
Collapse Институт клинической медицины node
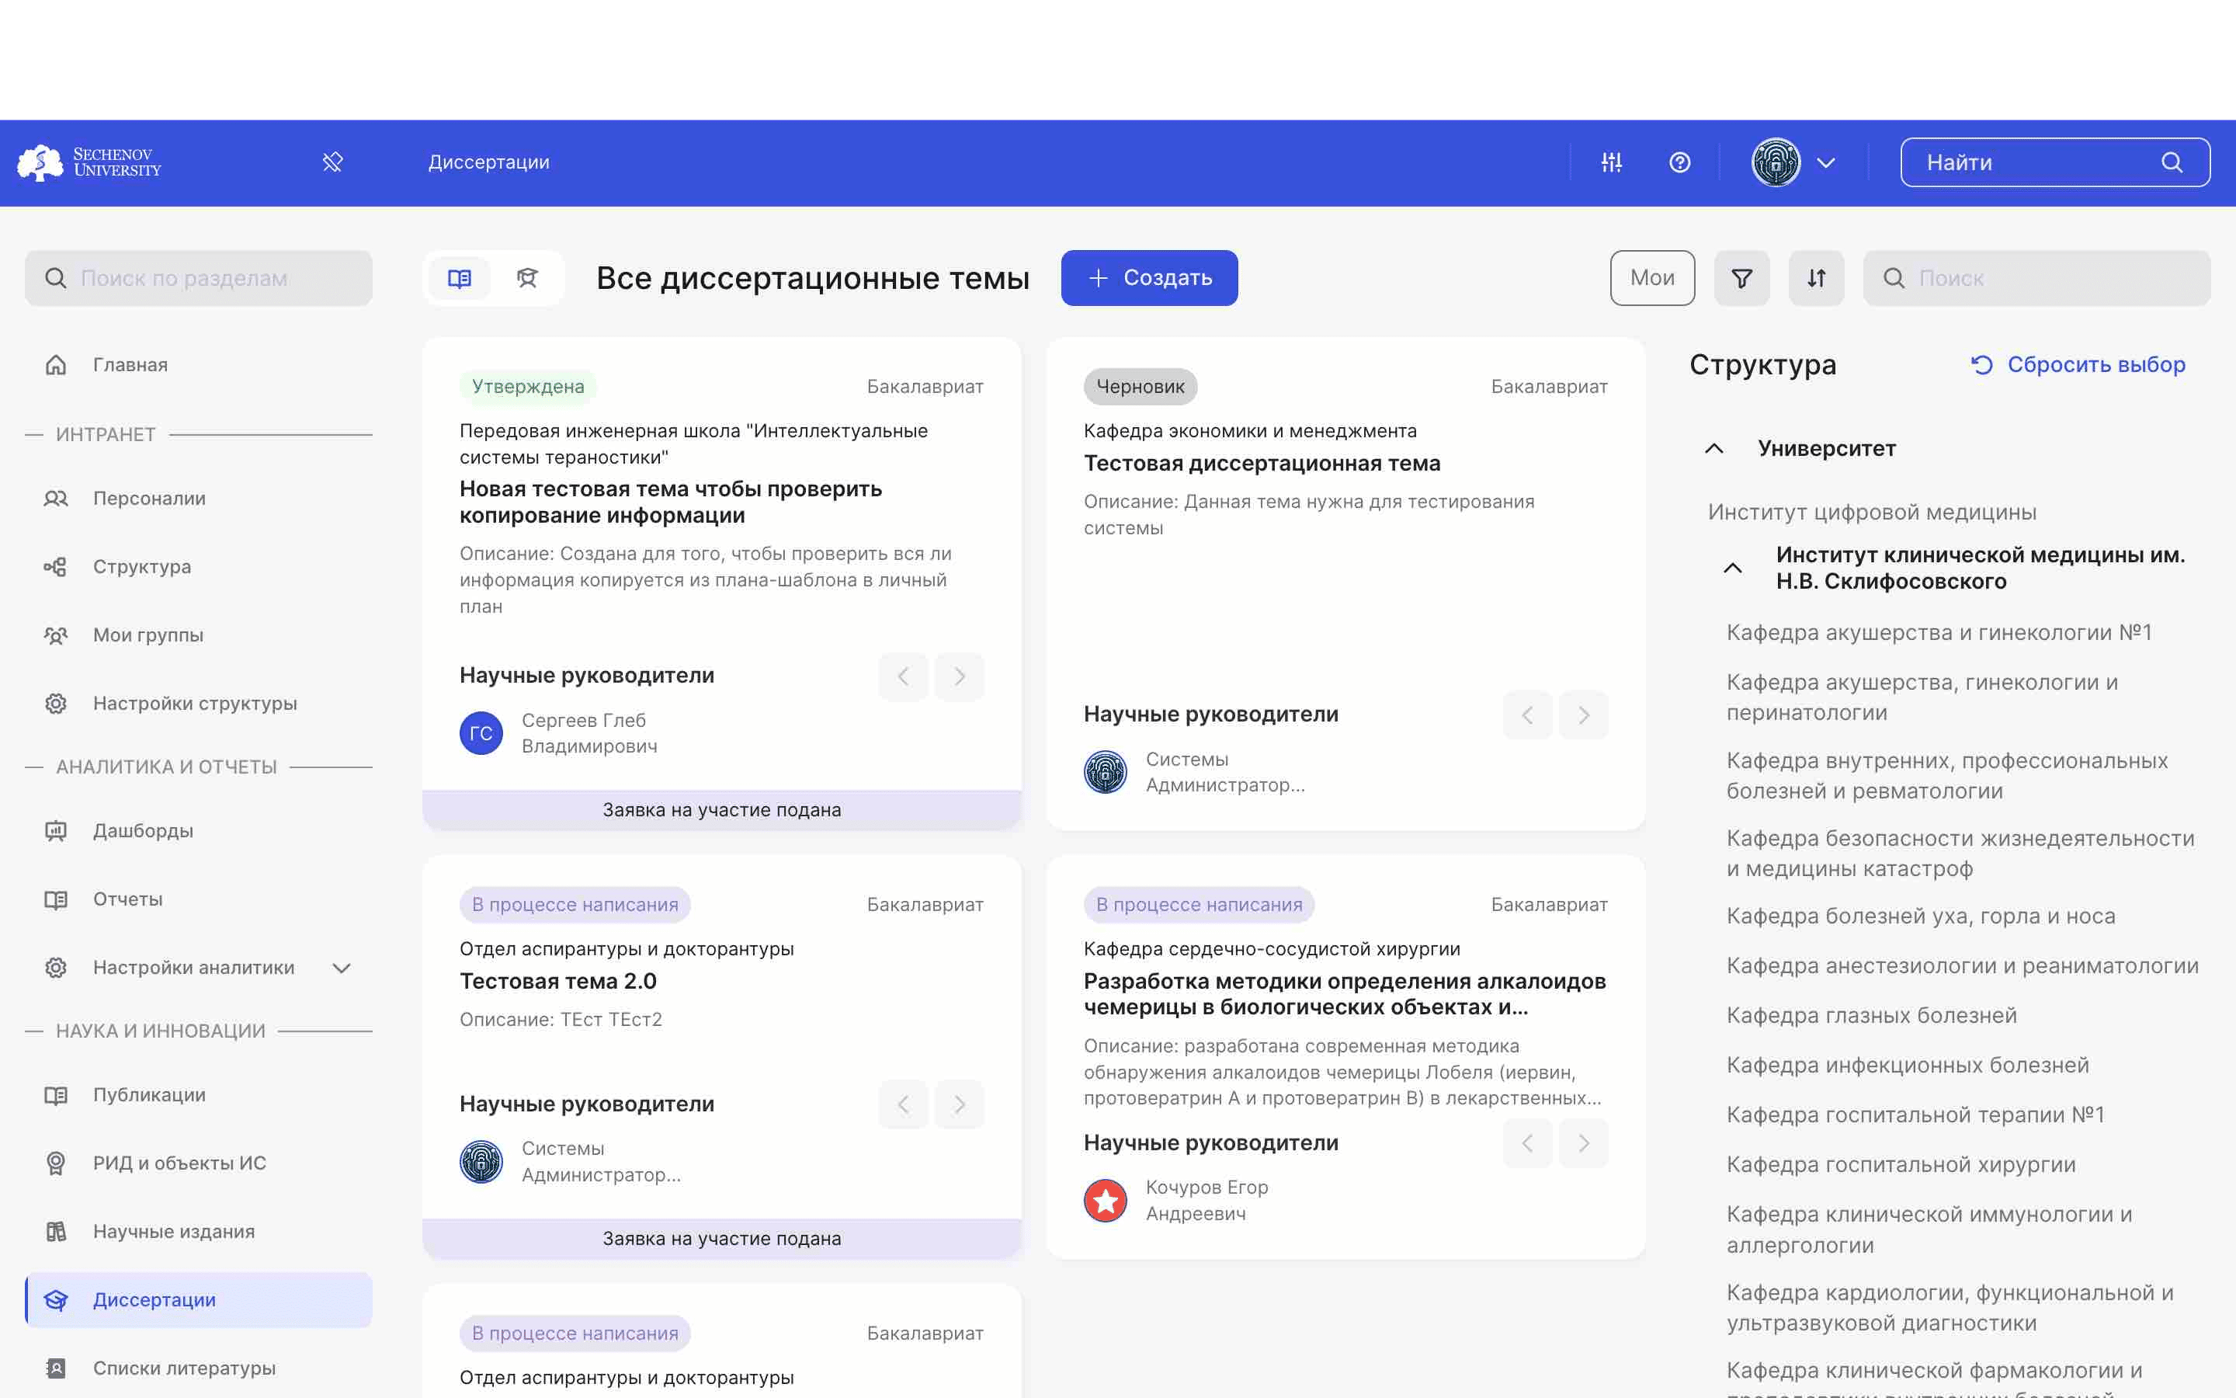[1732, 568]
